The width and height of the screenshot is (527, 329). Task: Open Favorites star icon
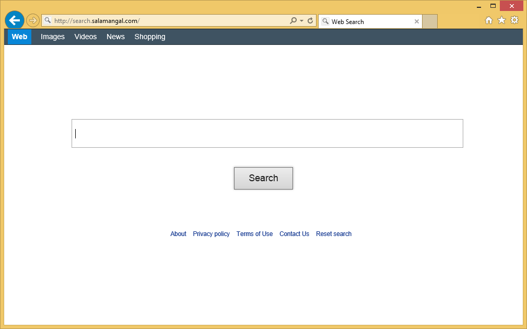coord(501,20)
